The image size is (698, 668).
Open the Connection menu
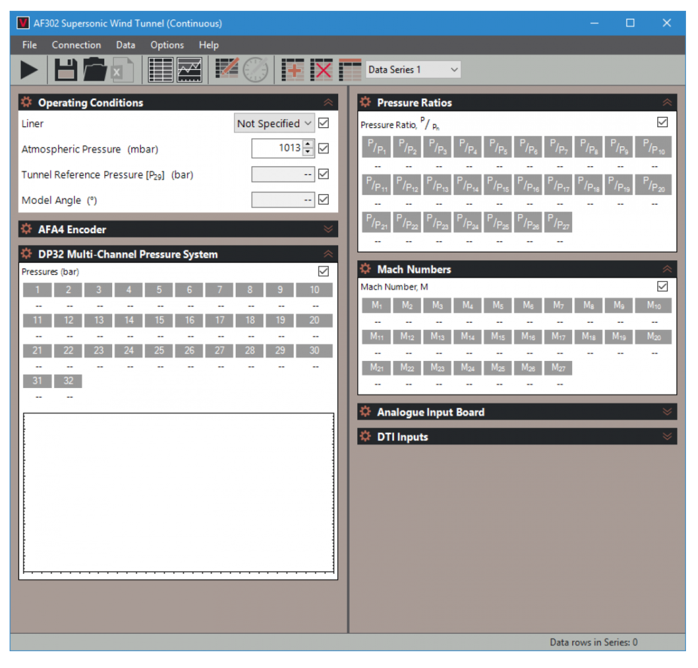tap(76, 45)
